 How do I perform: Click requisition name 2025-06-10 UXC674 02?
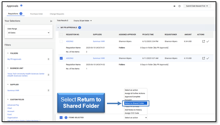click(x=96, y=65)
